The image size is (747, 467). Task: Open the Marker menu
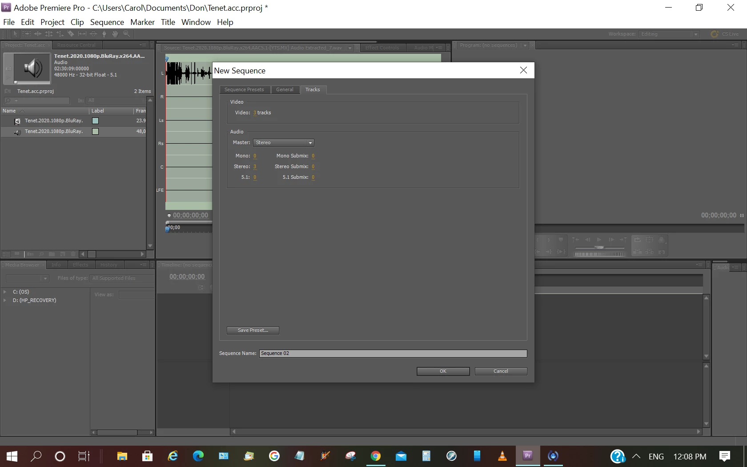pyautogui.click(x=142, y=22)
